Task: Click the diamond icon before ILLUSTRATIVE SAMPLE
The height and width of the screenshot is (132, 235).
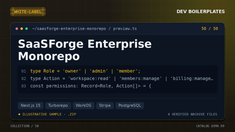Action: point(19,114)
